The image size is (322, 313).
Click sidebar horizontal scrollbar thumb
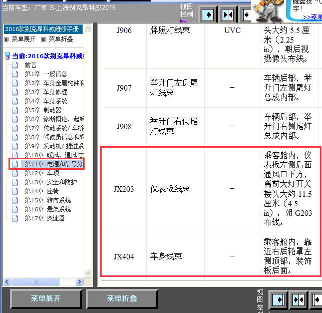(x=36, y=281)
